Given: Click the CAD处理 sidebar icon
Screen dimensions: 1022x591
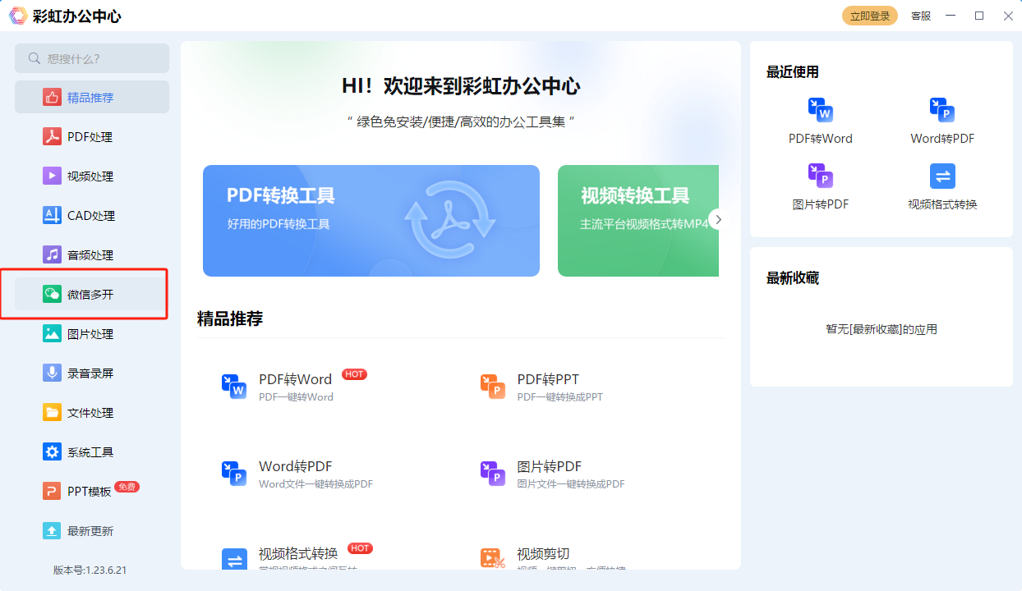Looking at the screenshot, I should 53,216.
